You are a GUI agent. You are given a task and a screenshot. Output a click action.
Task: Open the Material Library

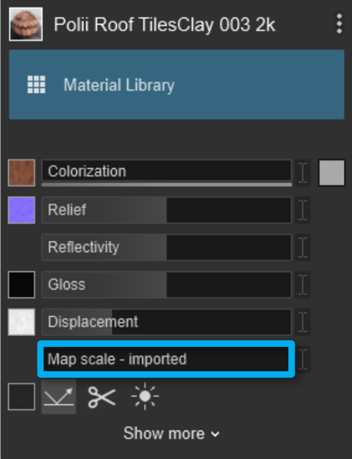(x=176, y=85)
